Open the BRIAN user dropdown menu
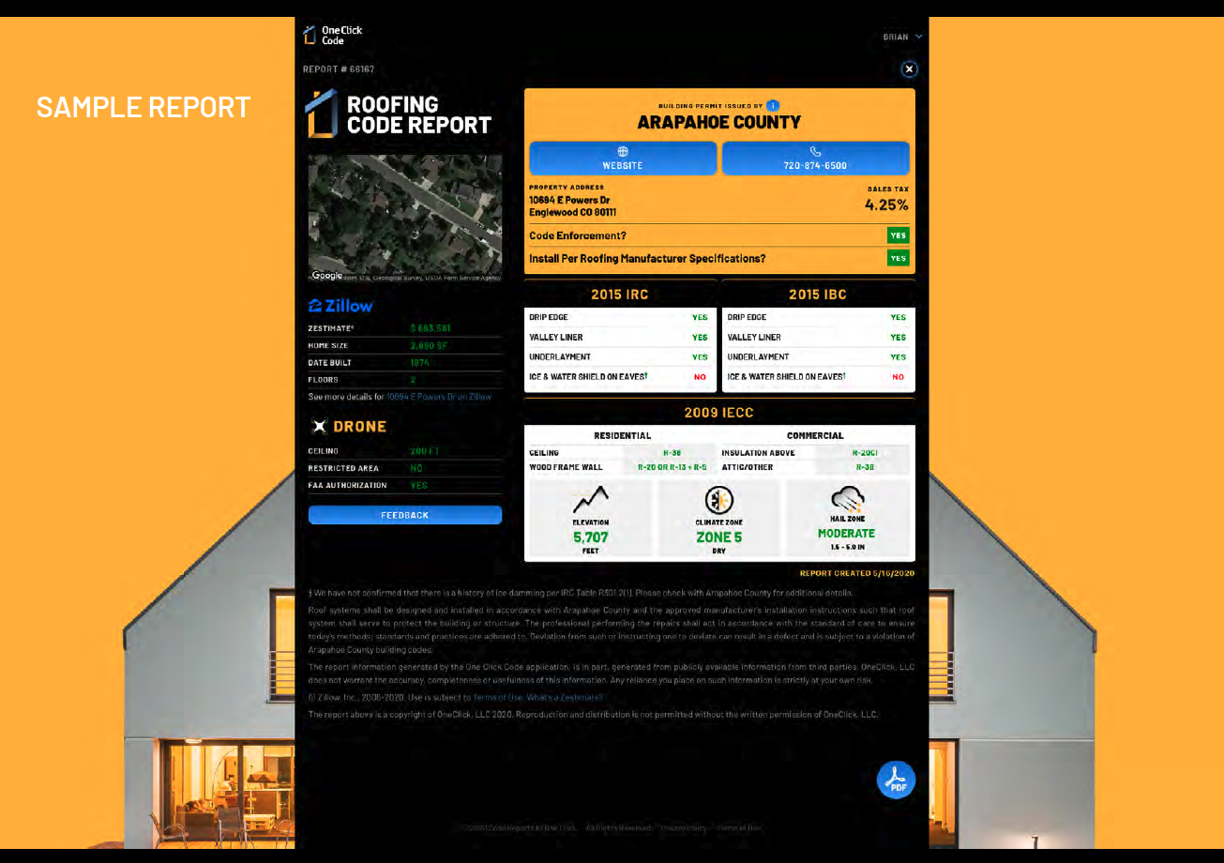The width and height of the screenshot is (1224, 863). (x=902, y=38)
